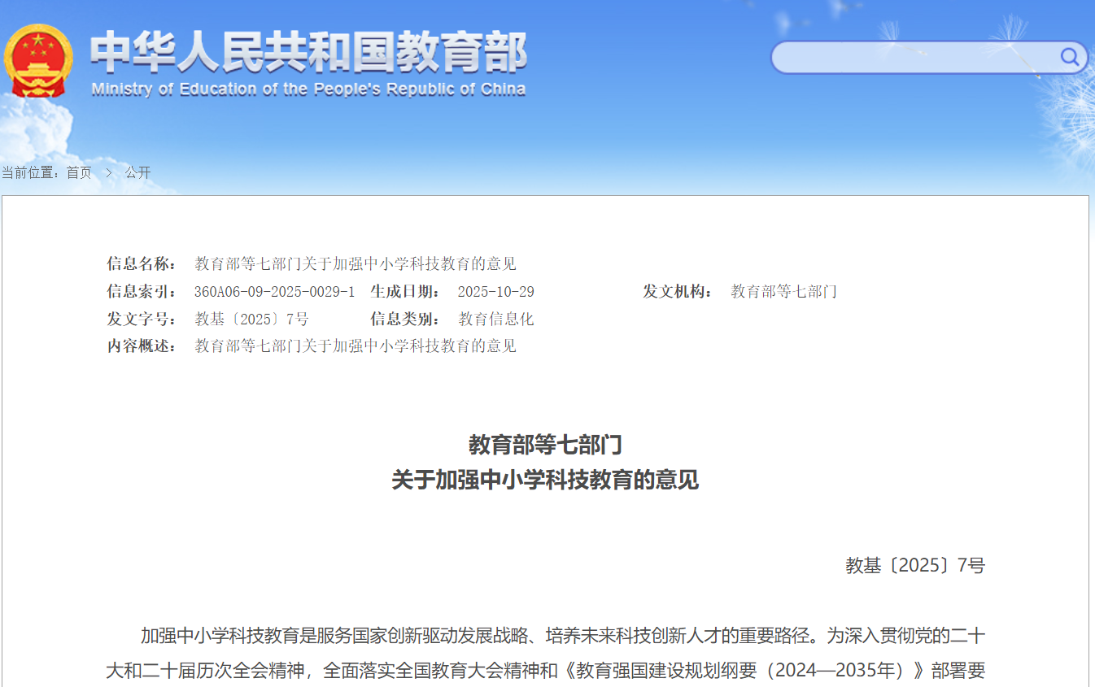
Task: Click the heading 关于加强中小学科技教育的意见
Action: click(545, 480)
